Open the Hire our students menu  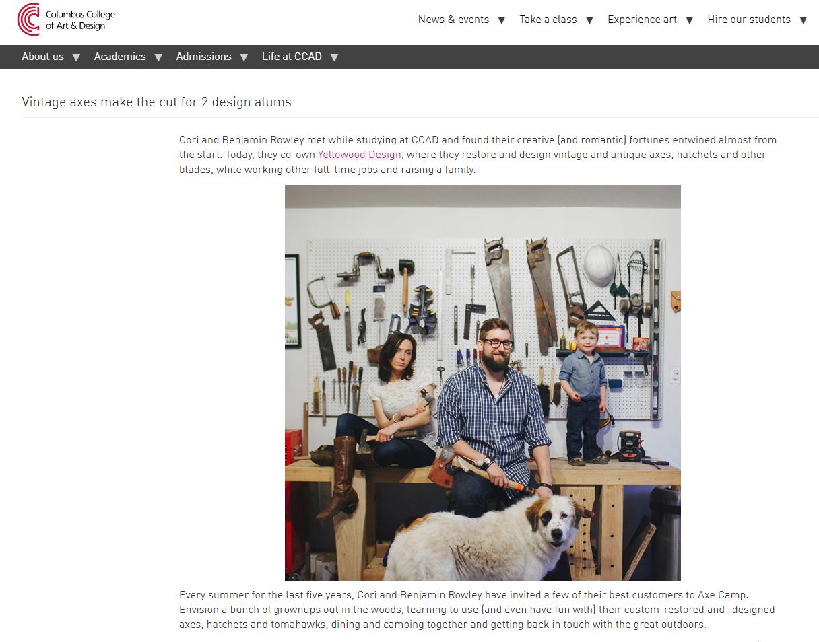coord(749,20)
